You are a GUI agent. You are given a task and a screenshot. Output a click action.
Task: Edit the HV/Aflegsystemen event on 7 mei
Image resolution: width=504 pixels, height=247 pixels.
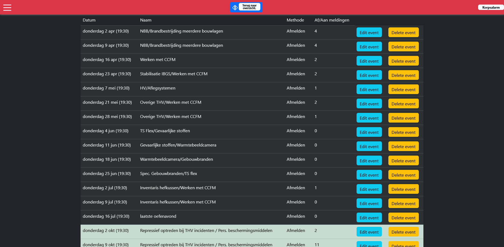pos(369,89)
